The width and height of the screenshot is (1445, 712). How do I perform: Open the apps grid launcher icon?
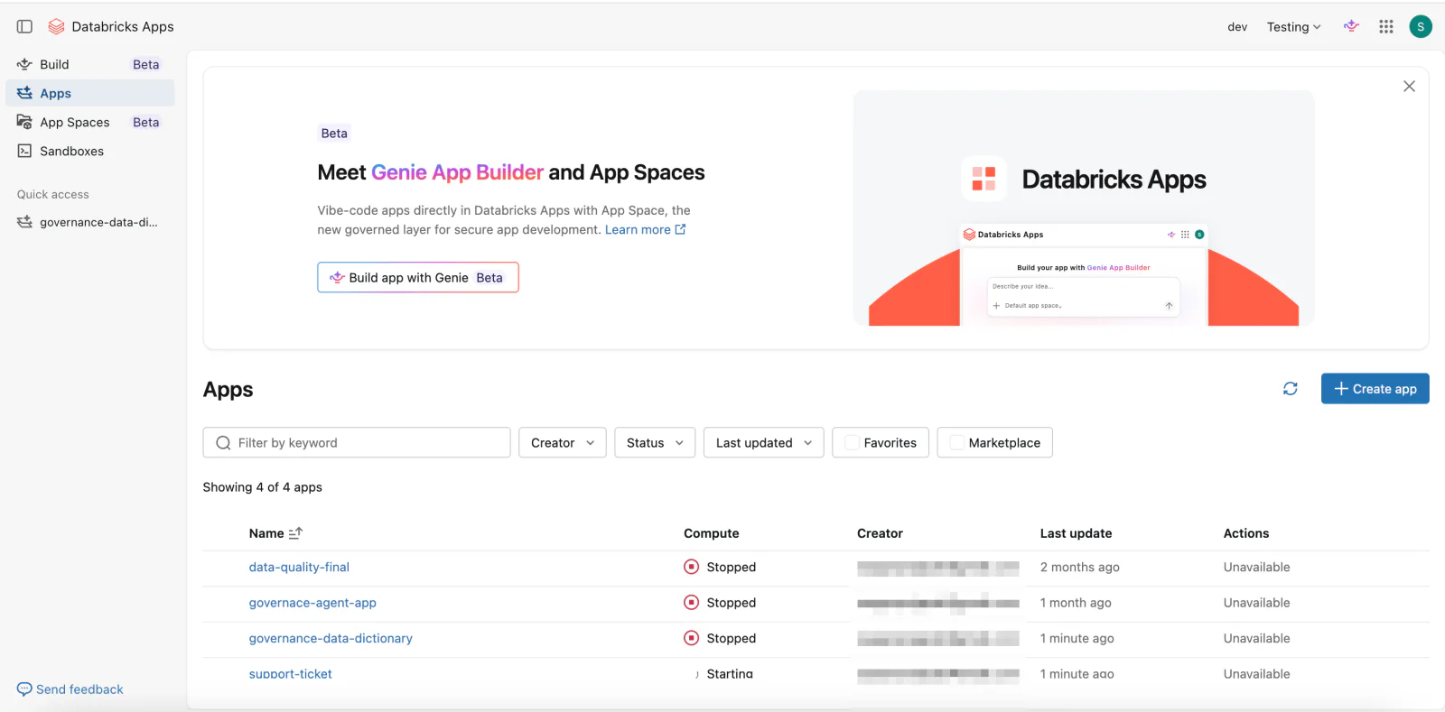[1386, 27]
